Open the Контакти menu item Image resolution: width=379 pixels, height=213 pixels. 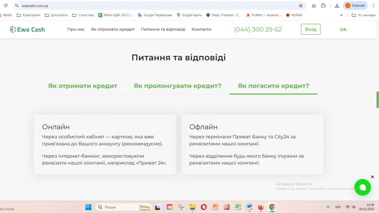[x=201, y=29]
